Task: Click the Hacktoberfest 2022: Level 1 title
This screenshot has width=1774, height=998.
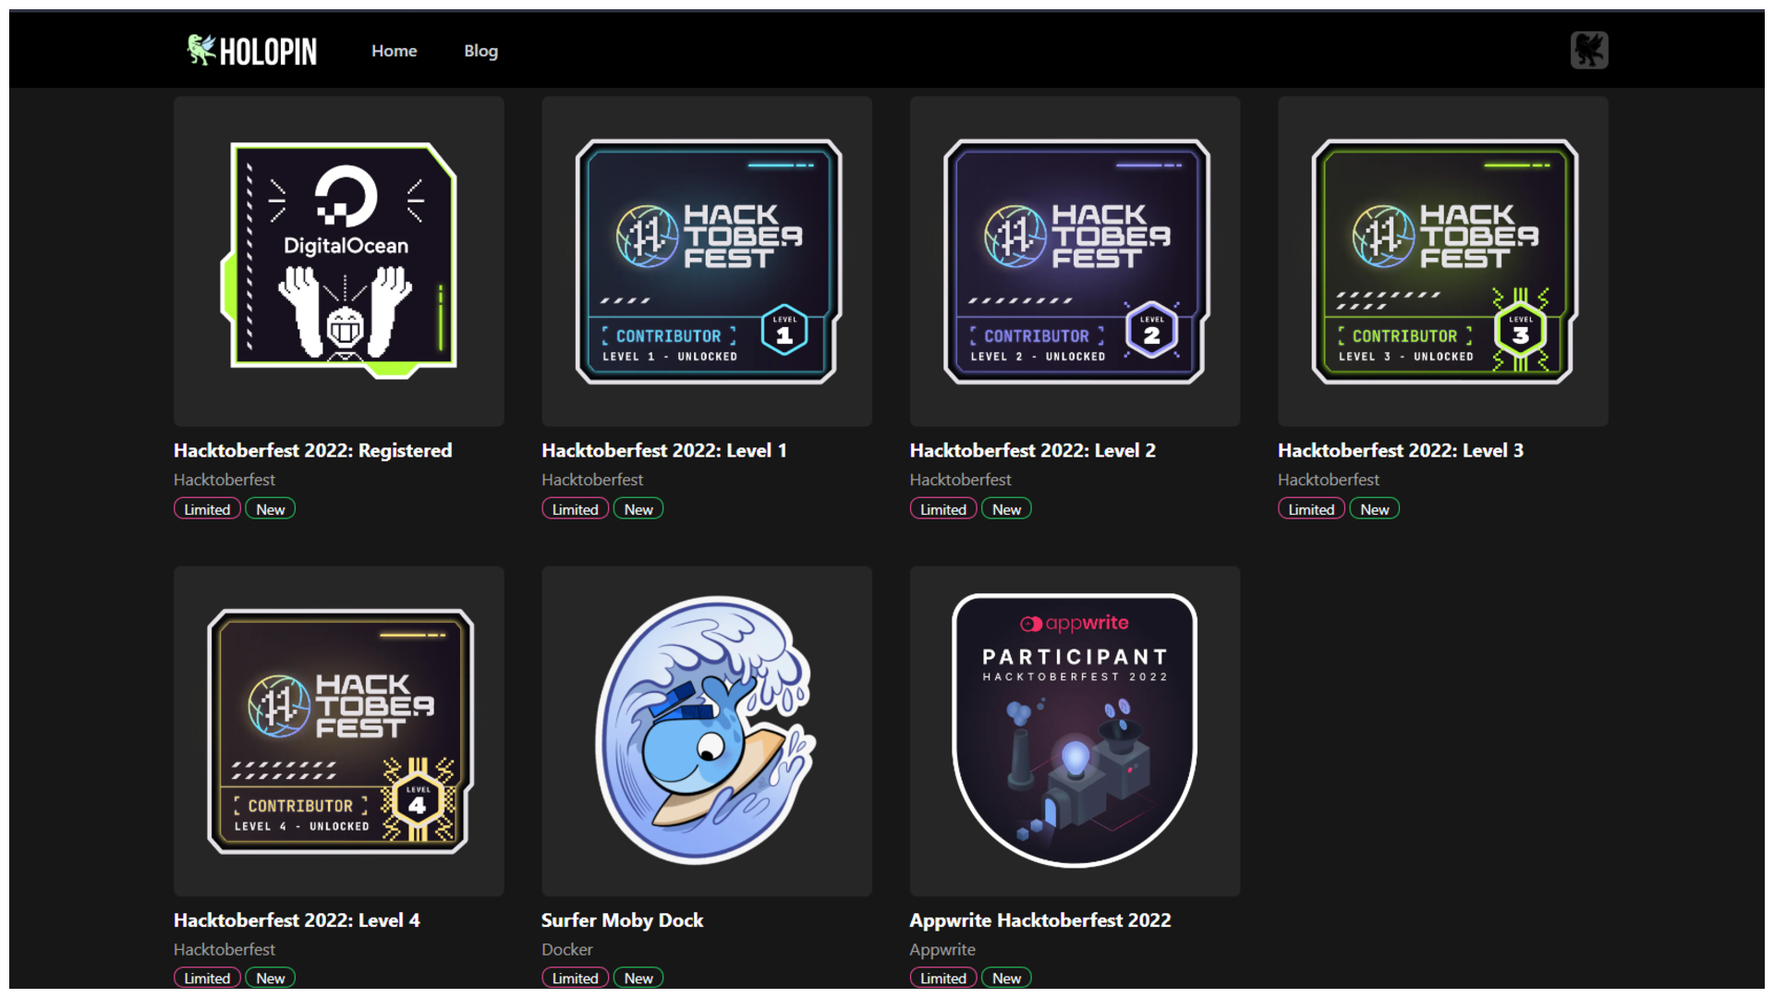Action: pyautogui.click(x=663, y=450)
